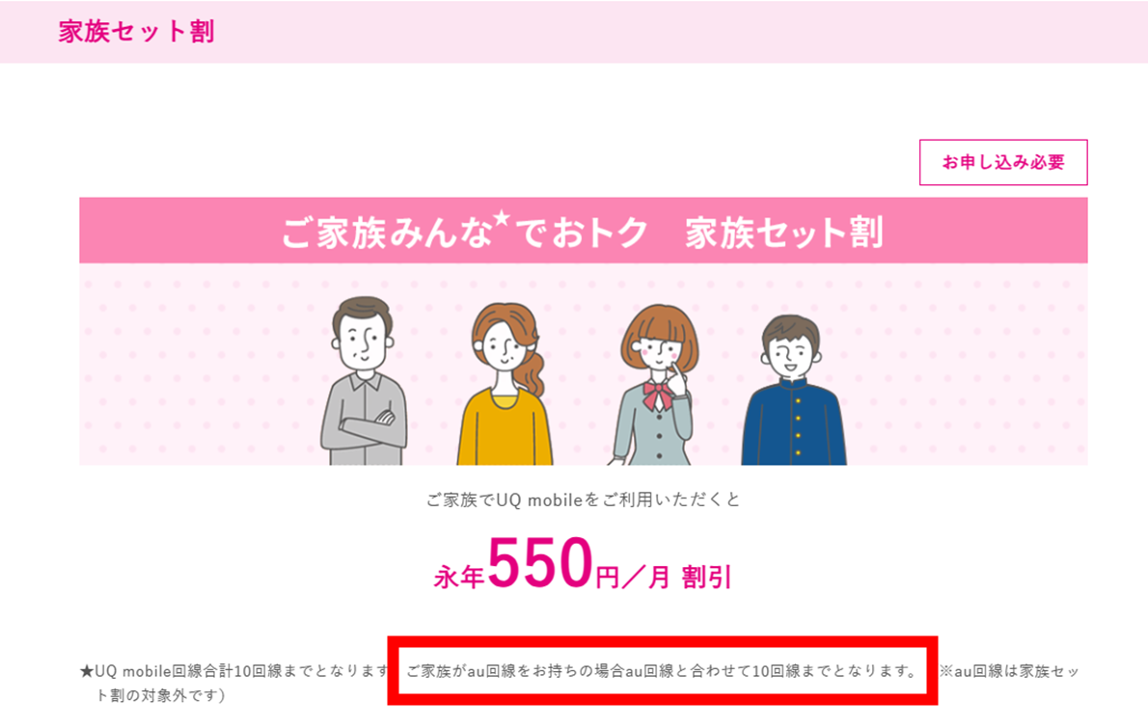Click the 永年550円/月 割引 price text

[583, 565]
